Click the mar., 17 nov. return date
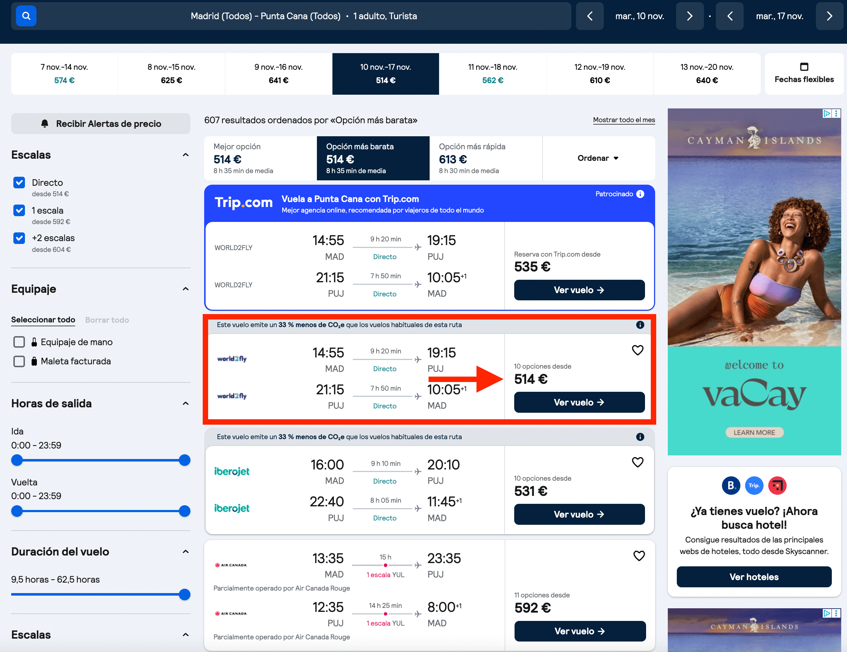The image size is (847, 652). point(779,16)
